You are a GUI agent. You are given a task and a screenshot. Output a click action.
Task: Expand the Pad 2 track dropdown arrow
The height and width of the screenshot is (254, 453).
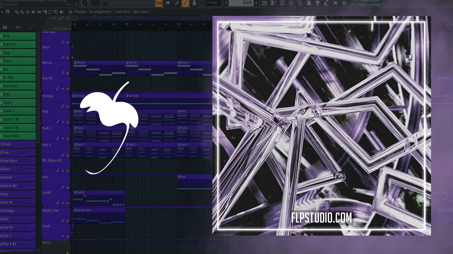tap(63, 139)
